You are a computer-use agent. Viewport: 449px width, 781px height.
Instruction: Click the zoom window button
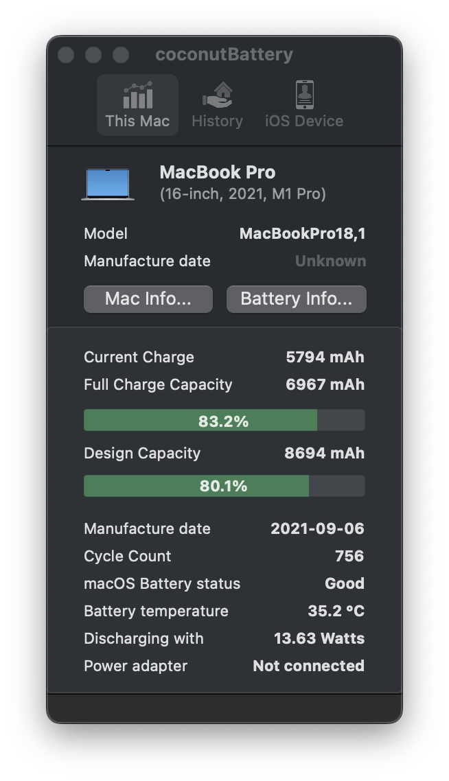[x=121, y=55]
